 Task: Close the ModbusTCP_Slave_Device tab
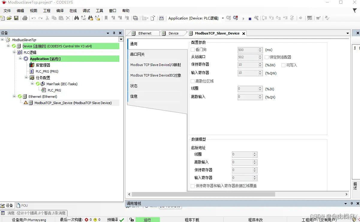point(244,34)
